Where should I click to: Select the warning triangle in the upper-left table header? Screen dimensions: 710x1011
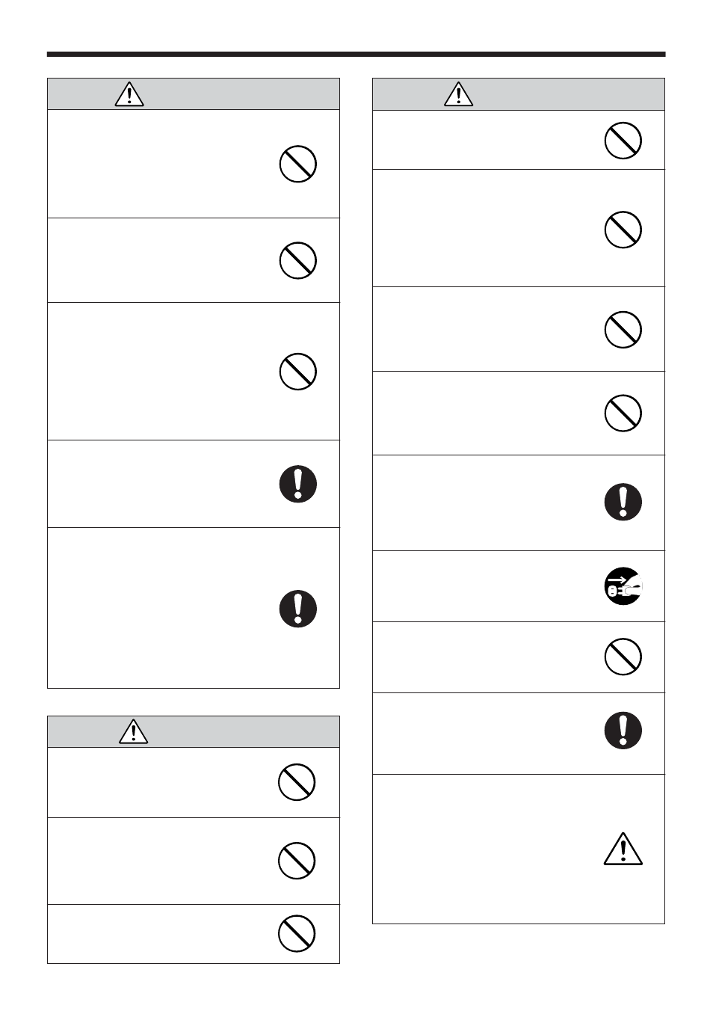(129, 94)
